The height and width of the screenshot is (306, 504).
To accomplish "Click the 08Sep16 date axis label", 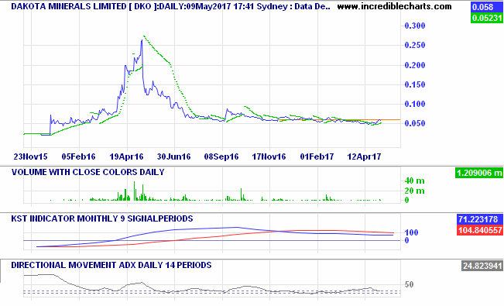I will click(221, 156).
